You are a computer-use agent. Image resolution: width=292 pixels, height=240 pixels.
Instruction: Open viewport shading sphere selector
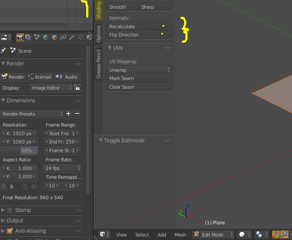click(x=244, y=234)
